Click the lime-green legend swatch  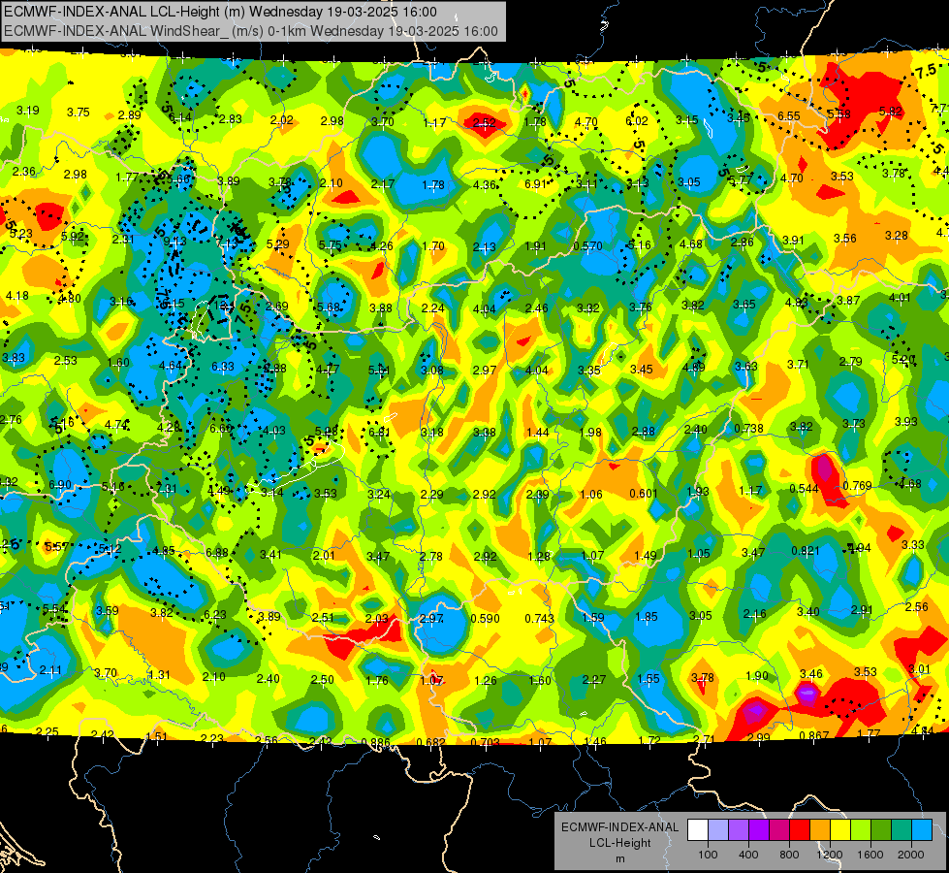pos(861,830)
